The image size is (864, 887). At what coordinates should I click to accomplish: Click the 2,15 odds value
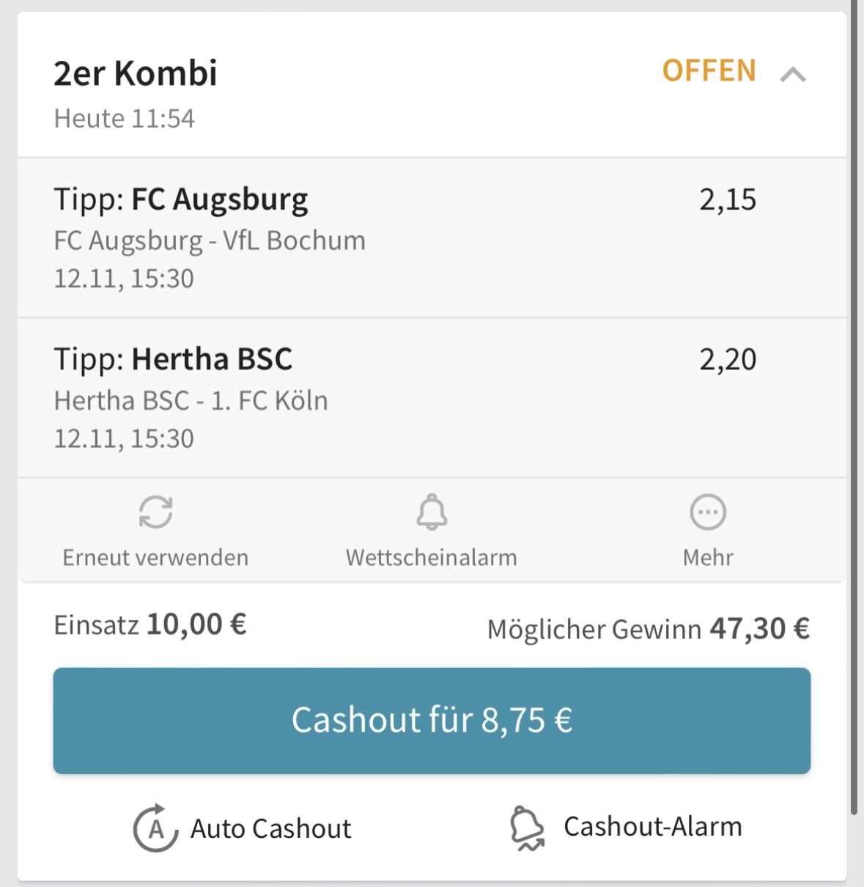point(728,199)
